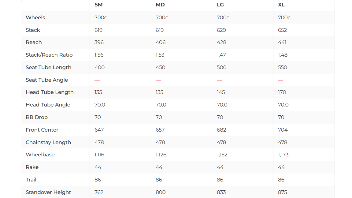Select the SM Reach value 396
Image resolution: width=352 pixels, height=198 pixels.
[x=99, y=42]
